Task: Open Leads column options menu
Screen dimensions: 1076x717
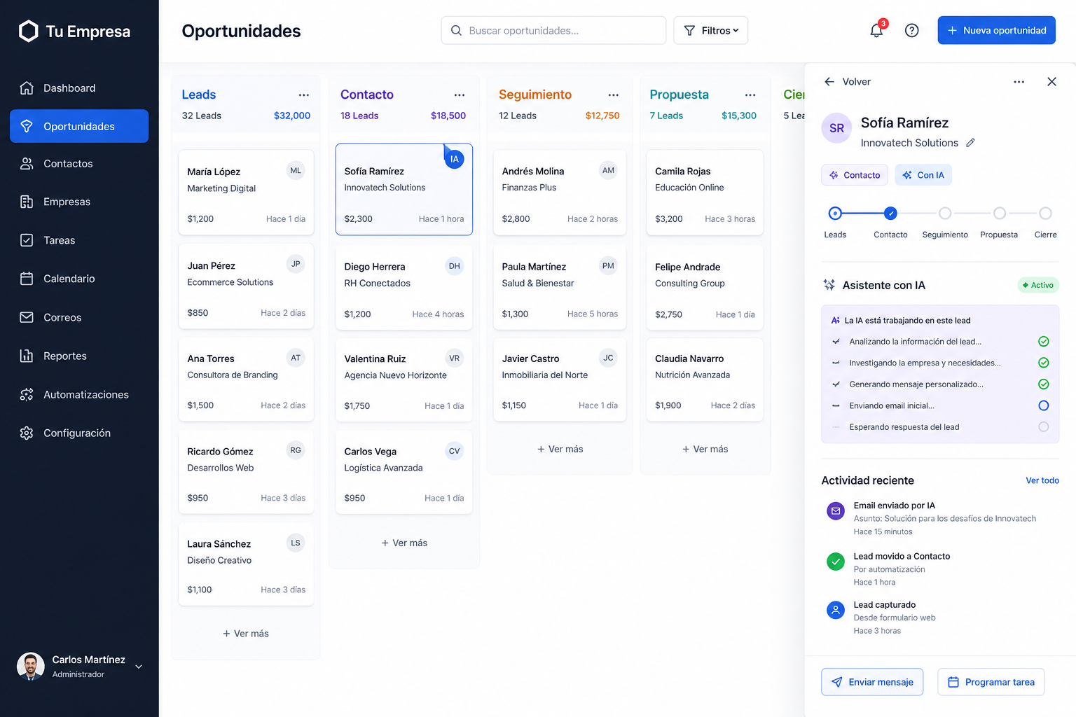Action: point(304,95)
